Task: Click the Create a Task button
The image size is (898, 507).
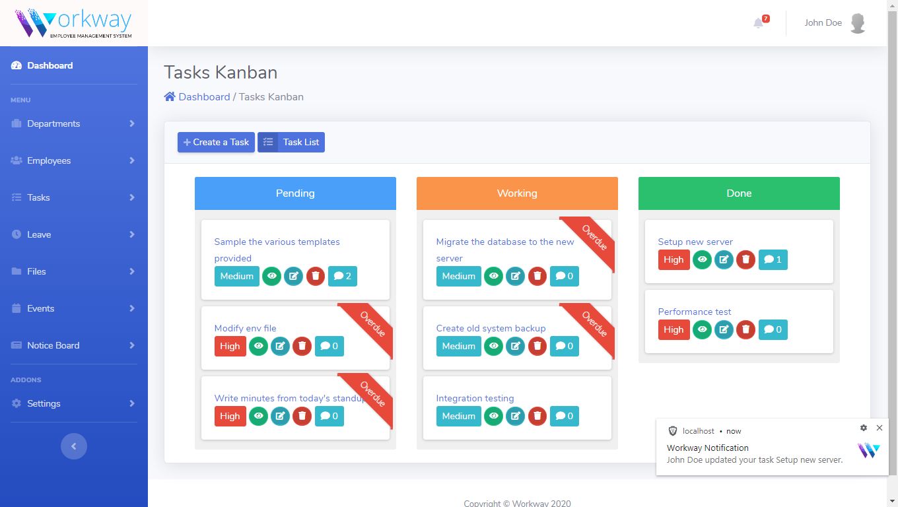Action: click(216, 142)
